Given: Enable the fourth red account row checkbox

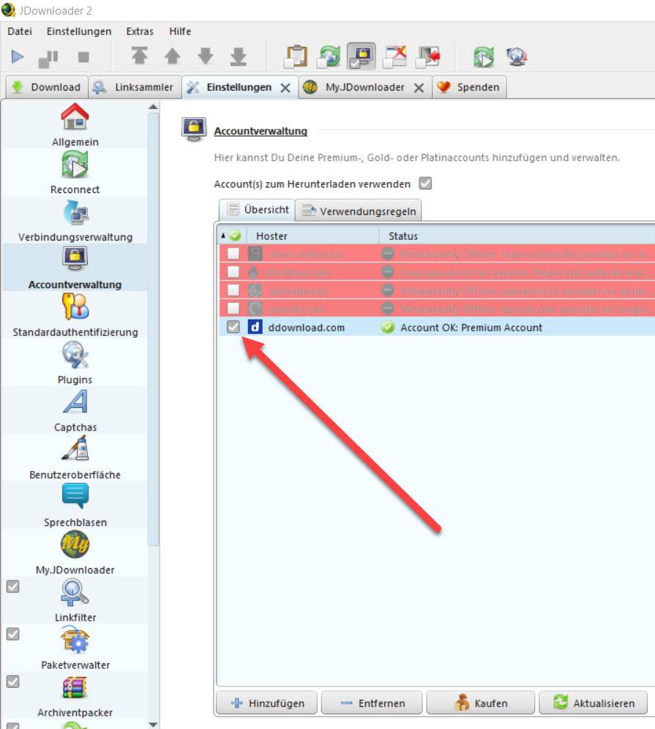Looking at the screenshot, I should (233, 309).
